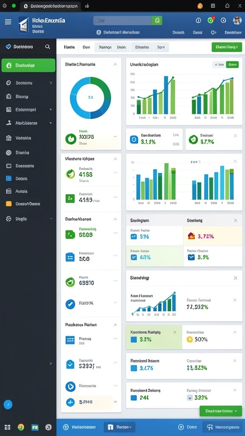245x436 pixels.
Task: Switch the top chart to the grey toggle option
Action: pos(219,65)
